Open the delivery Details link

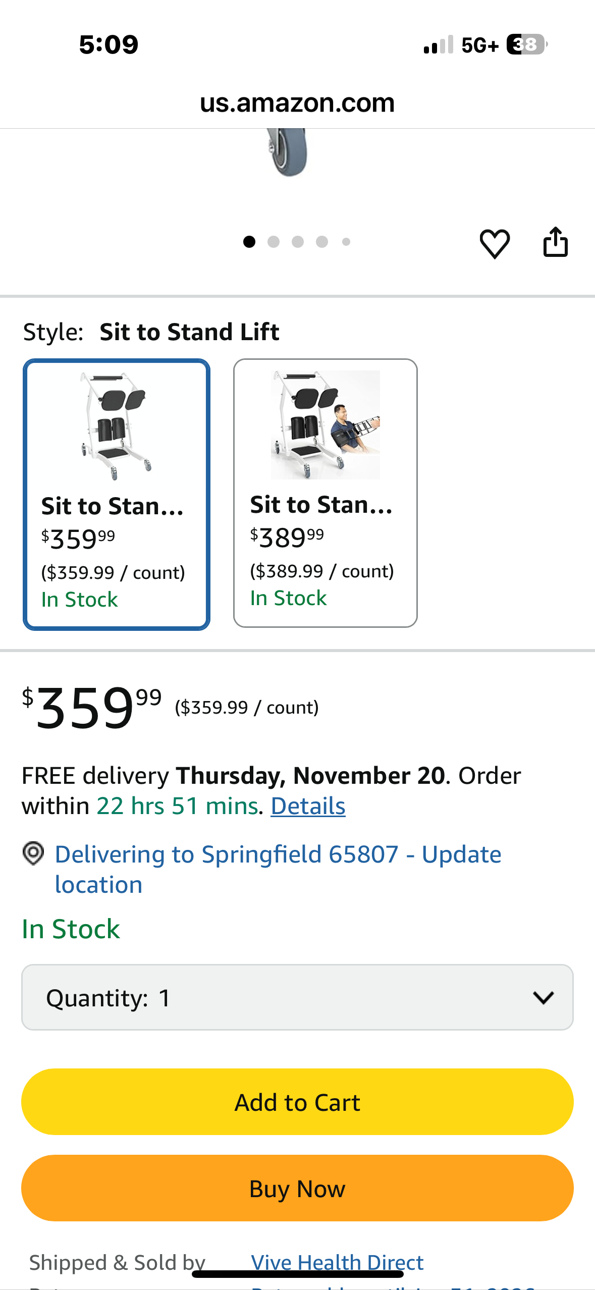click(308, 806)
